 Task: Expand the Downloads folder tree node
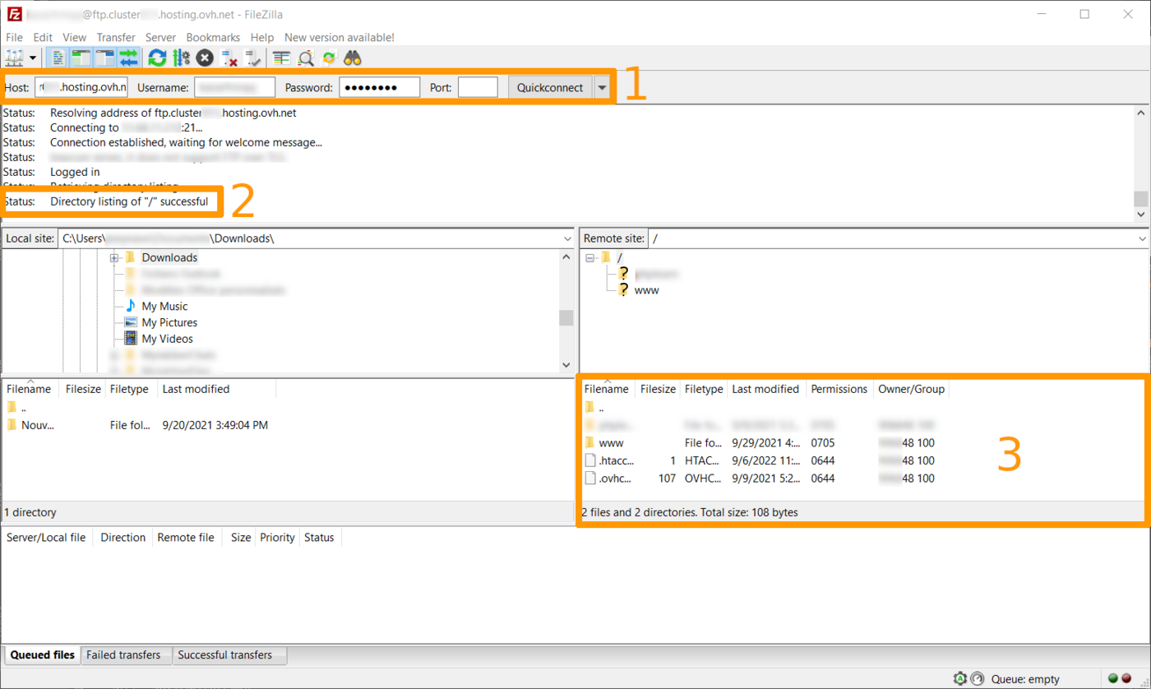[x=113, y=258]
